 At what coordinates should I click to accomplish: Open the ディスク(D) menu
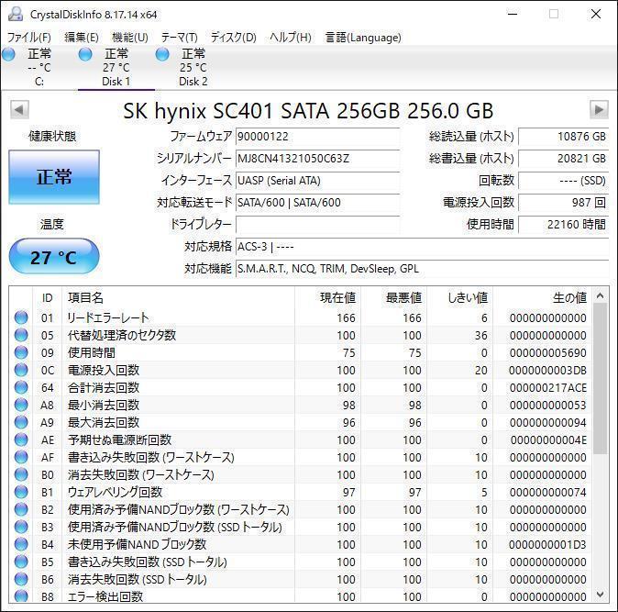[233, 38]
